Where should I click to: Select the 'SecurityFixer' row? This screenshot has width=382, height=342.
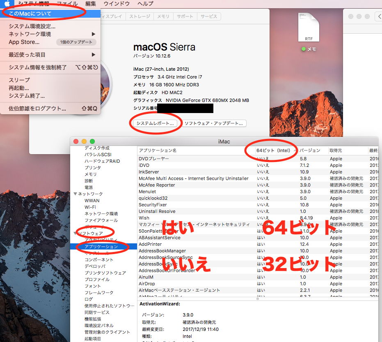(x=258, y=205)
